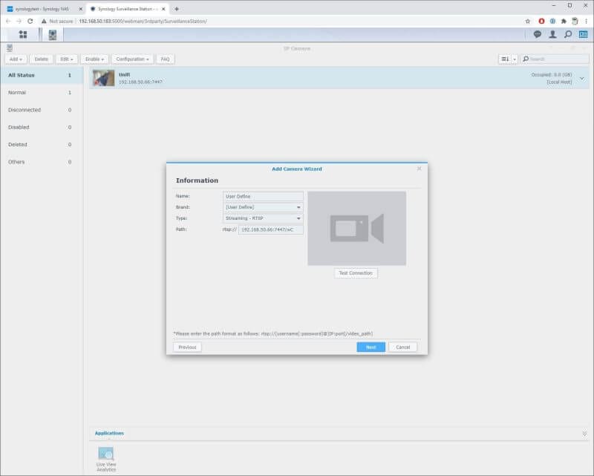Click the sort order icon above the camera list
Viewport: 594px width, 476px height.
(505, 58)
